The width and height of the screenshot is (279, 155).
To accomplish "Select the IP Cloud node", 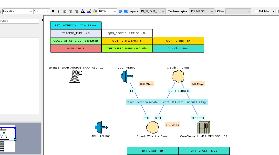I will [178, 76].
